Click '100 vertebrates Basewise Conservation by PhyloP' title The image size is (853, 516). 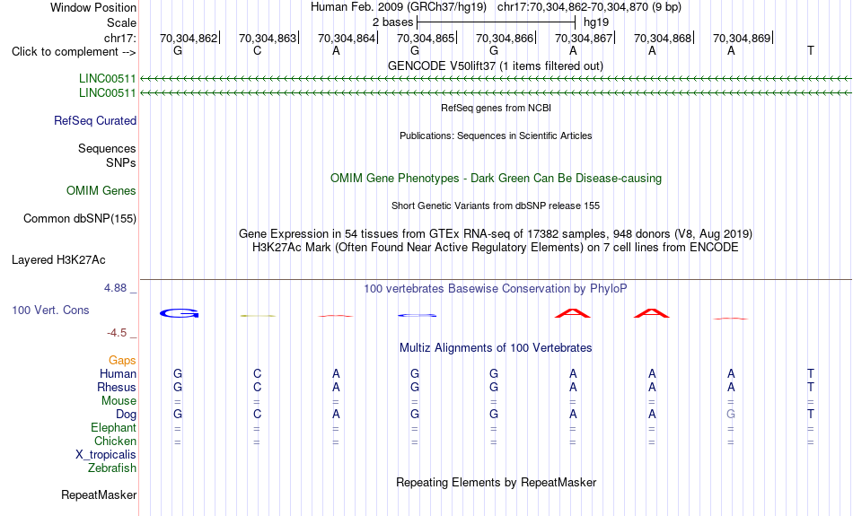tap(496, 289)
